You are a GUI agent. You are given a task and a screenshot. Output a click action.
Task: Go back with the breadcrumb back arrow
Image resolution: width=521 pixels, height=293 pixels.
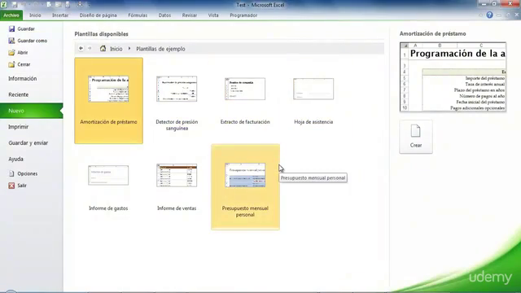click(81, 49)
